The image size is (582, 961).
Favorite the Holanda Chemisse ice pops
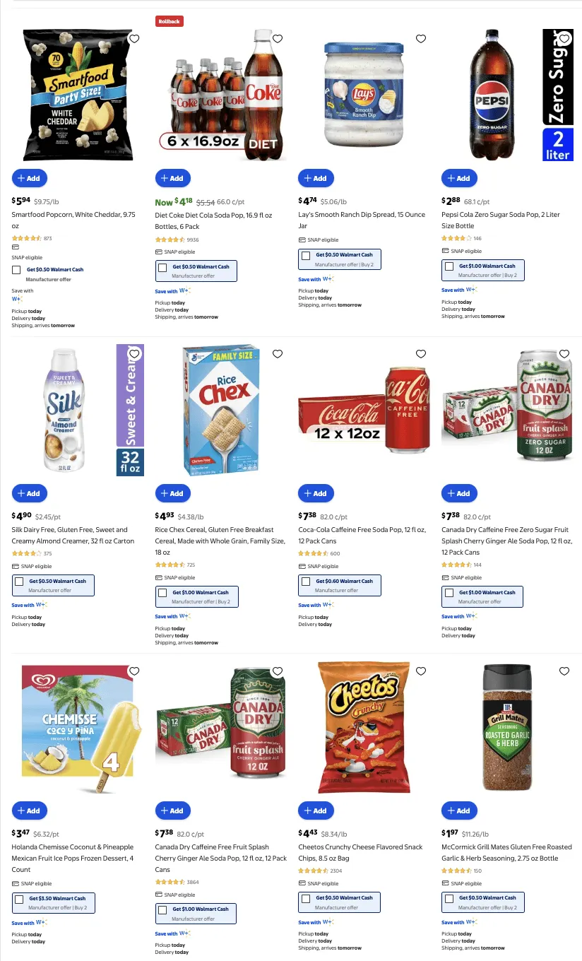pyautogui.click(x=134, y=671)
